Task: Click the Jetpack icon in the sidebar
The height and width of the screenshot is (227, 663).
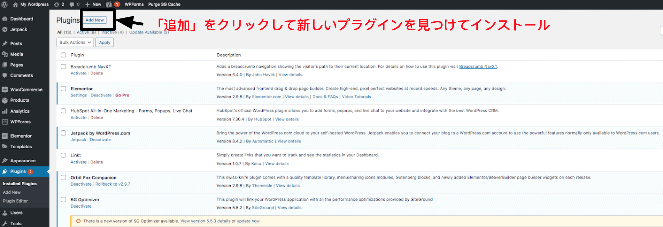Action: (x=5, y=29)
